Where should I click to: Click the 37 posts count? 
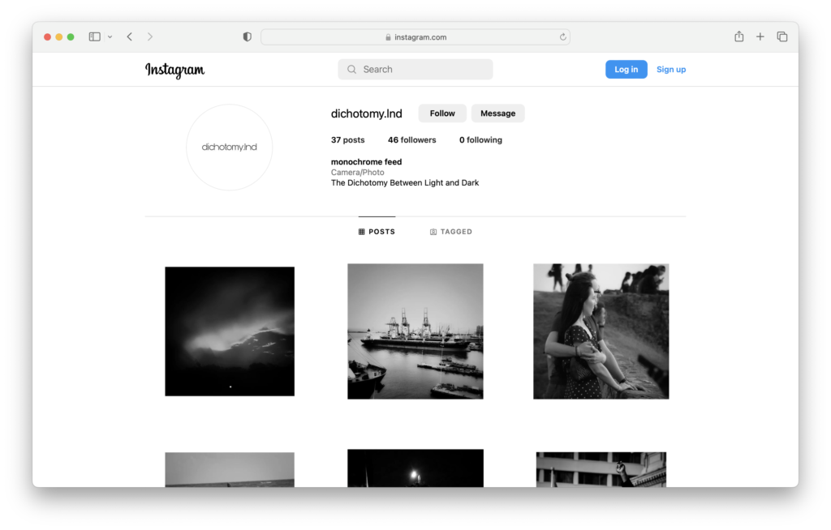(347, 139)
